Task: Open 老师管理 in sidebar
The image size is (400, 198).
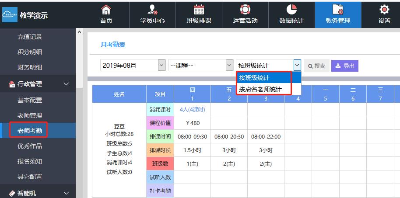Action: pyautogui.click(x=30, y=115)
